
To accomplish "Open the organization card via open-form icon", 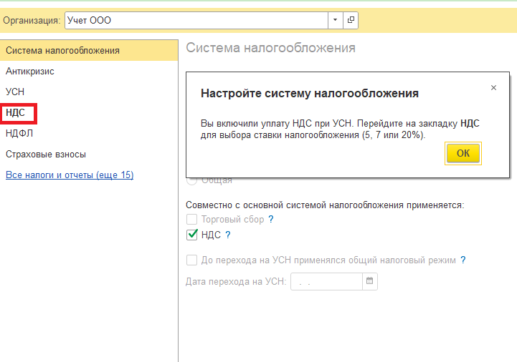I will [x=351, y=20].
